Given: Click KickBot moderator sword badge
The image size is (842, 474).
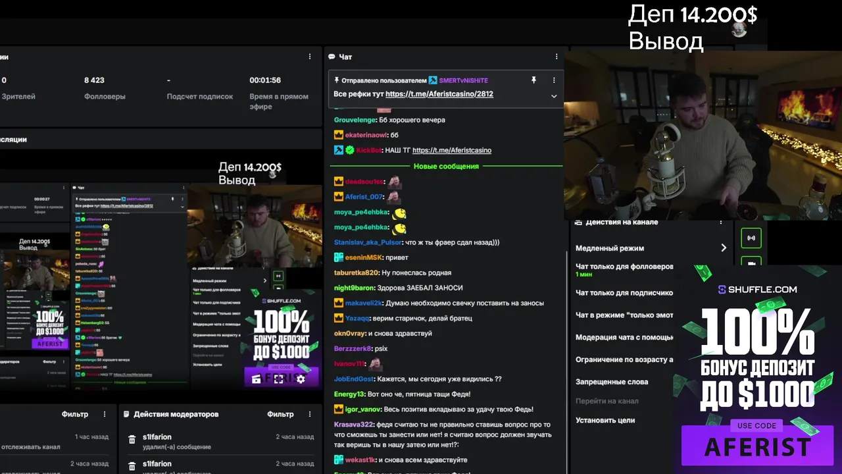Looking at the screenshot, I should tap(339, 150).
